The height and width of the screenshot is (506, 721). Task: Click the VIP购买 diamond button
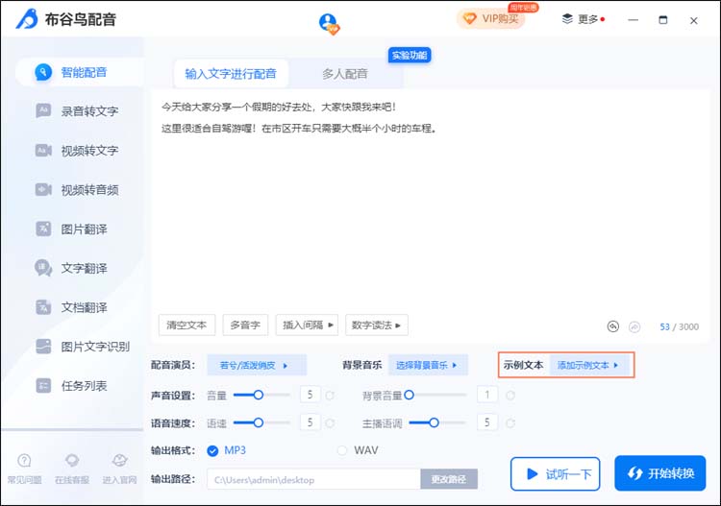click(x=490, y=19)
